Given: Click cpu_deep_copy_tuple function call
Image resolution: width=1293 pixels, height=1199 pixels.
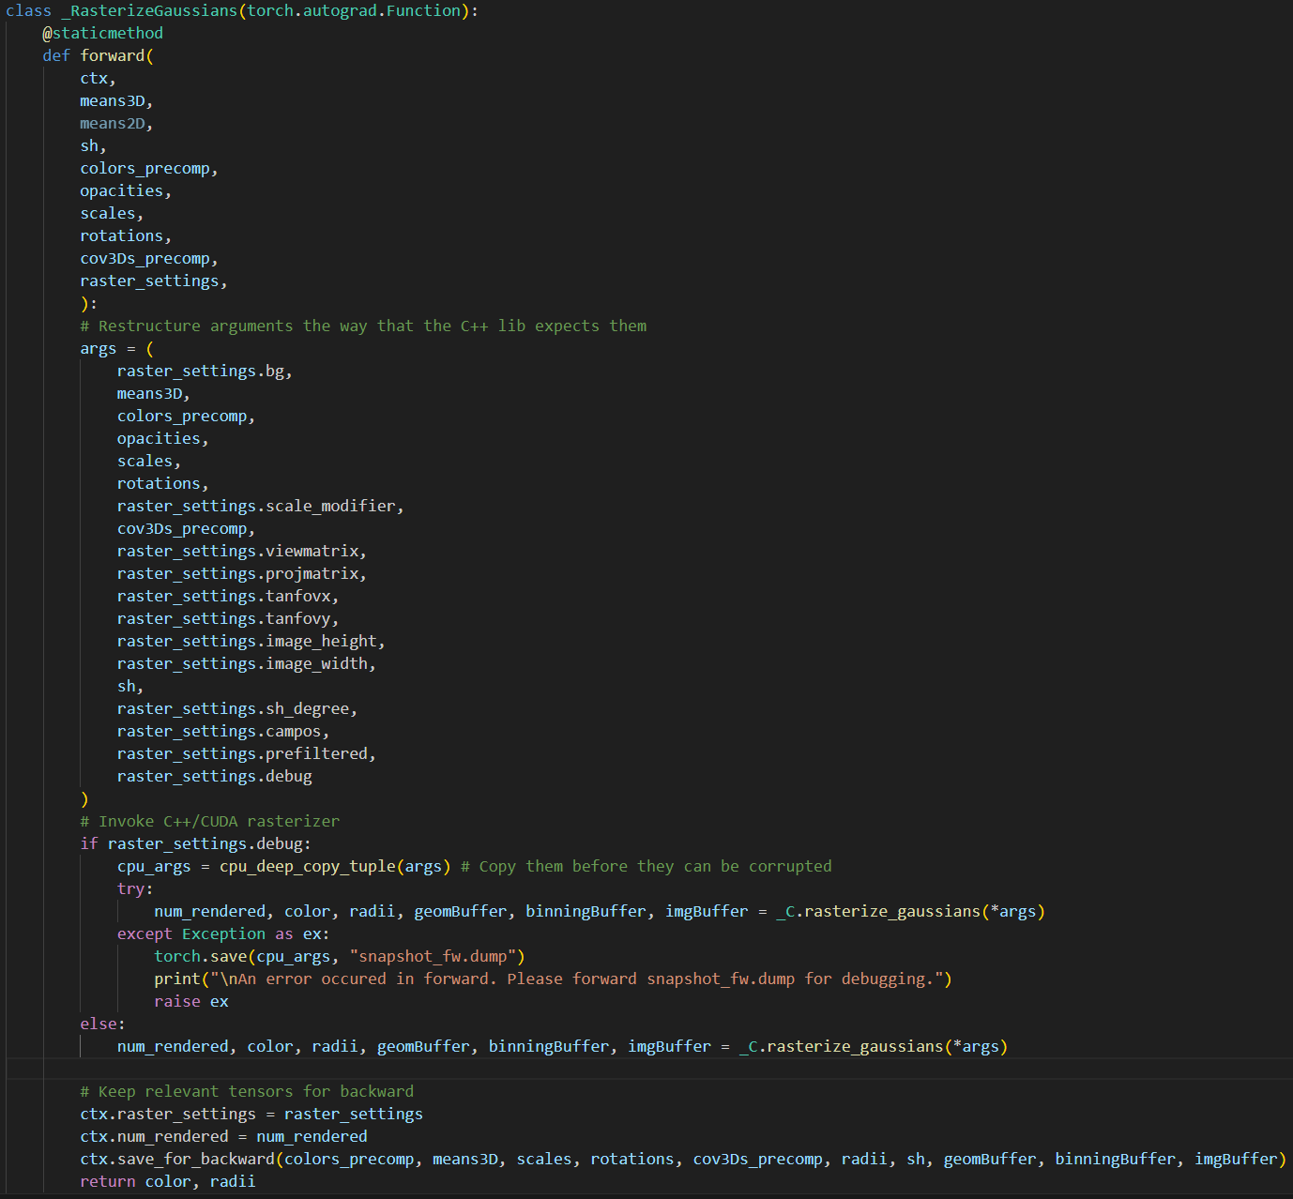Looking at the screenshot, I should click(x=335, y=867).
